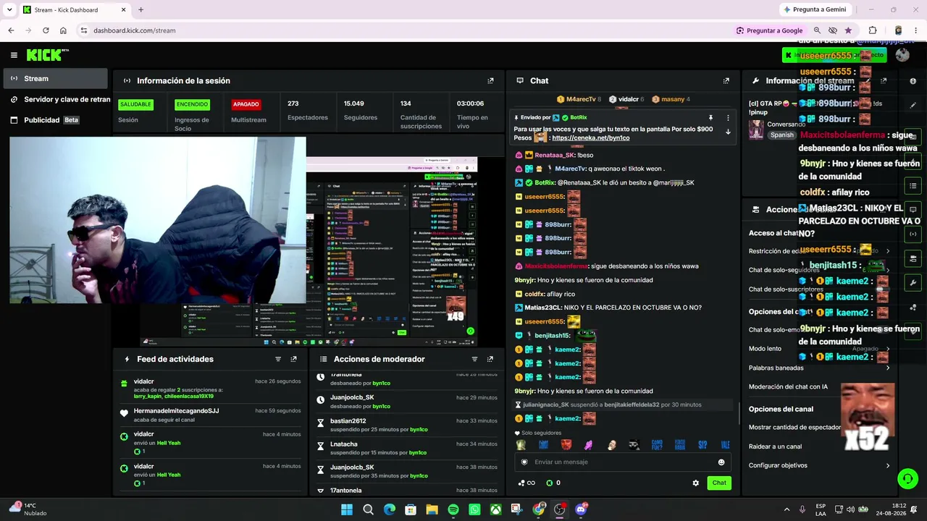Screen dimensions: 927x521
Task: Open filter options in Acciones de moderador
Action: 474,359
